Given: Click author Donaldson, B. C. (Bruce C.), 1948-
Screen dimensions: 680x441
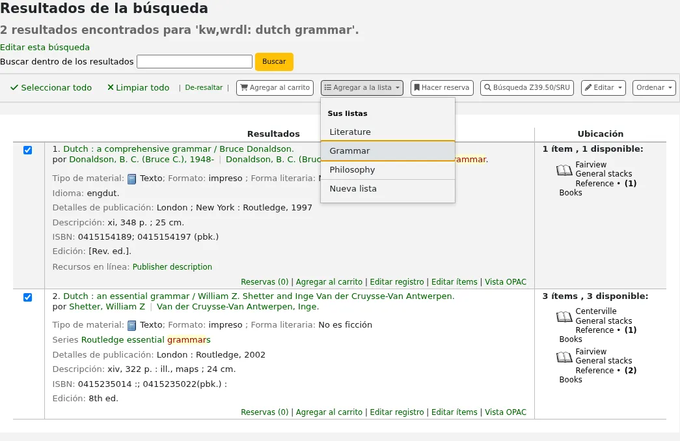Looking at the screenshot, I should tap(142, 160).
